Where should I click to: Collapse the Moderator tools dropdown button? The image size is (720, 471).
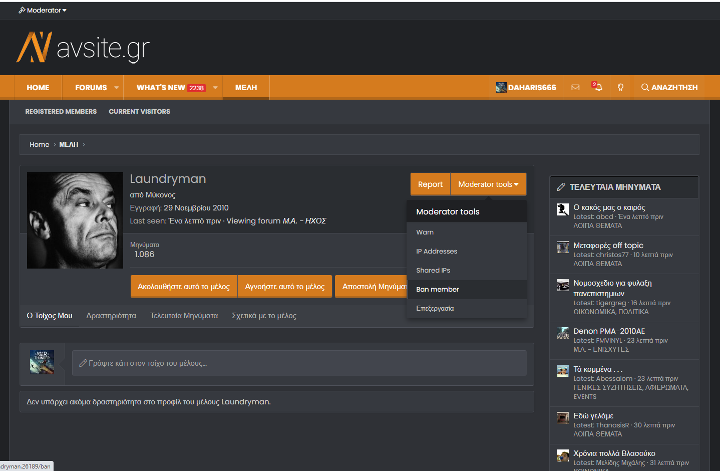[x=488, y=184]
